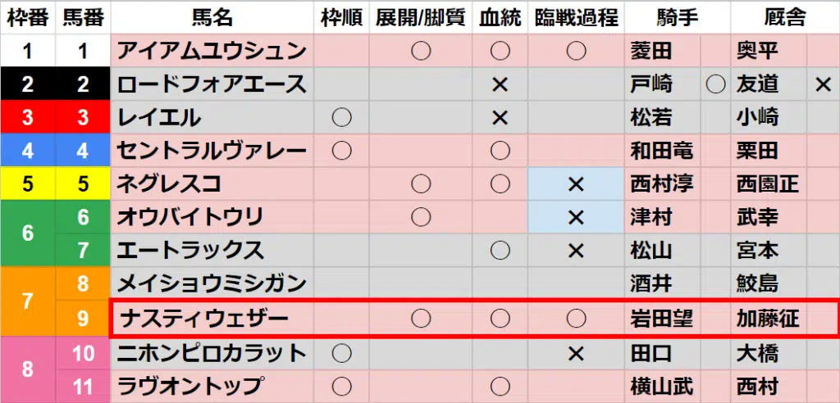Viewport: 840px width, 403px height.
Task: Click the red frame number 3 cell
Action: (28, 118)
